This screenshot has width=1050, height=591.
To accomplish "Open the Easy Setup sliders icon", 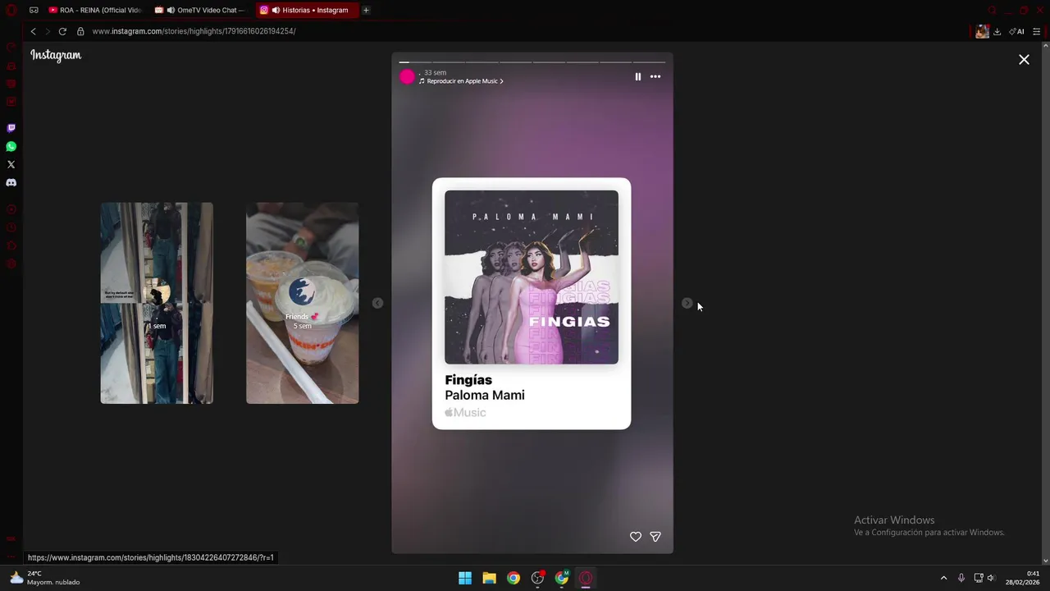I will 1037,31.
